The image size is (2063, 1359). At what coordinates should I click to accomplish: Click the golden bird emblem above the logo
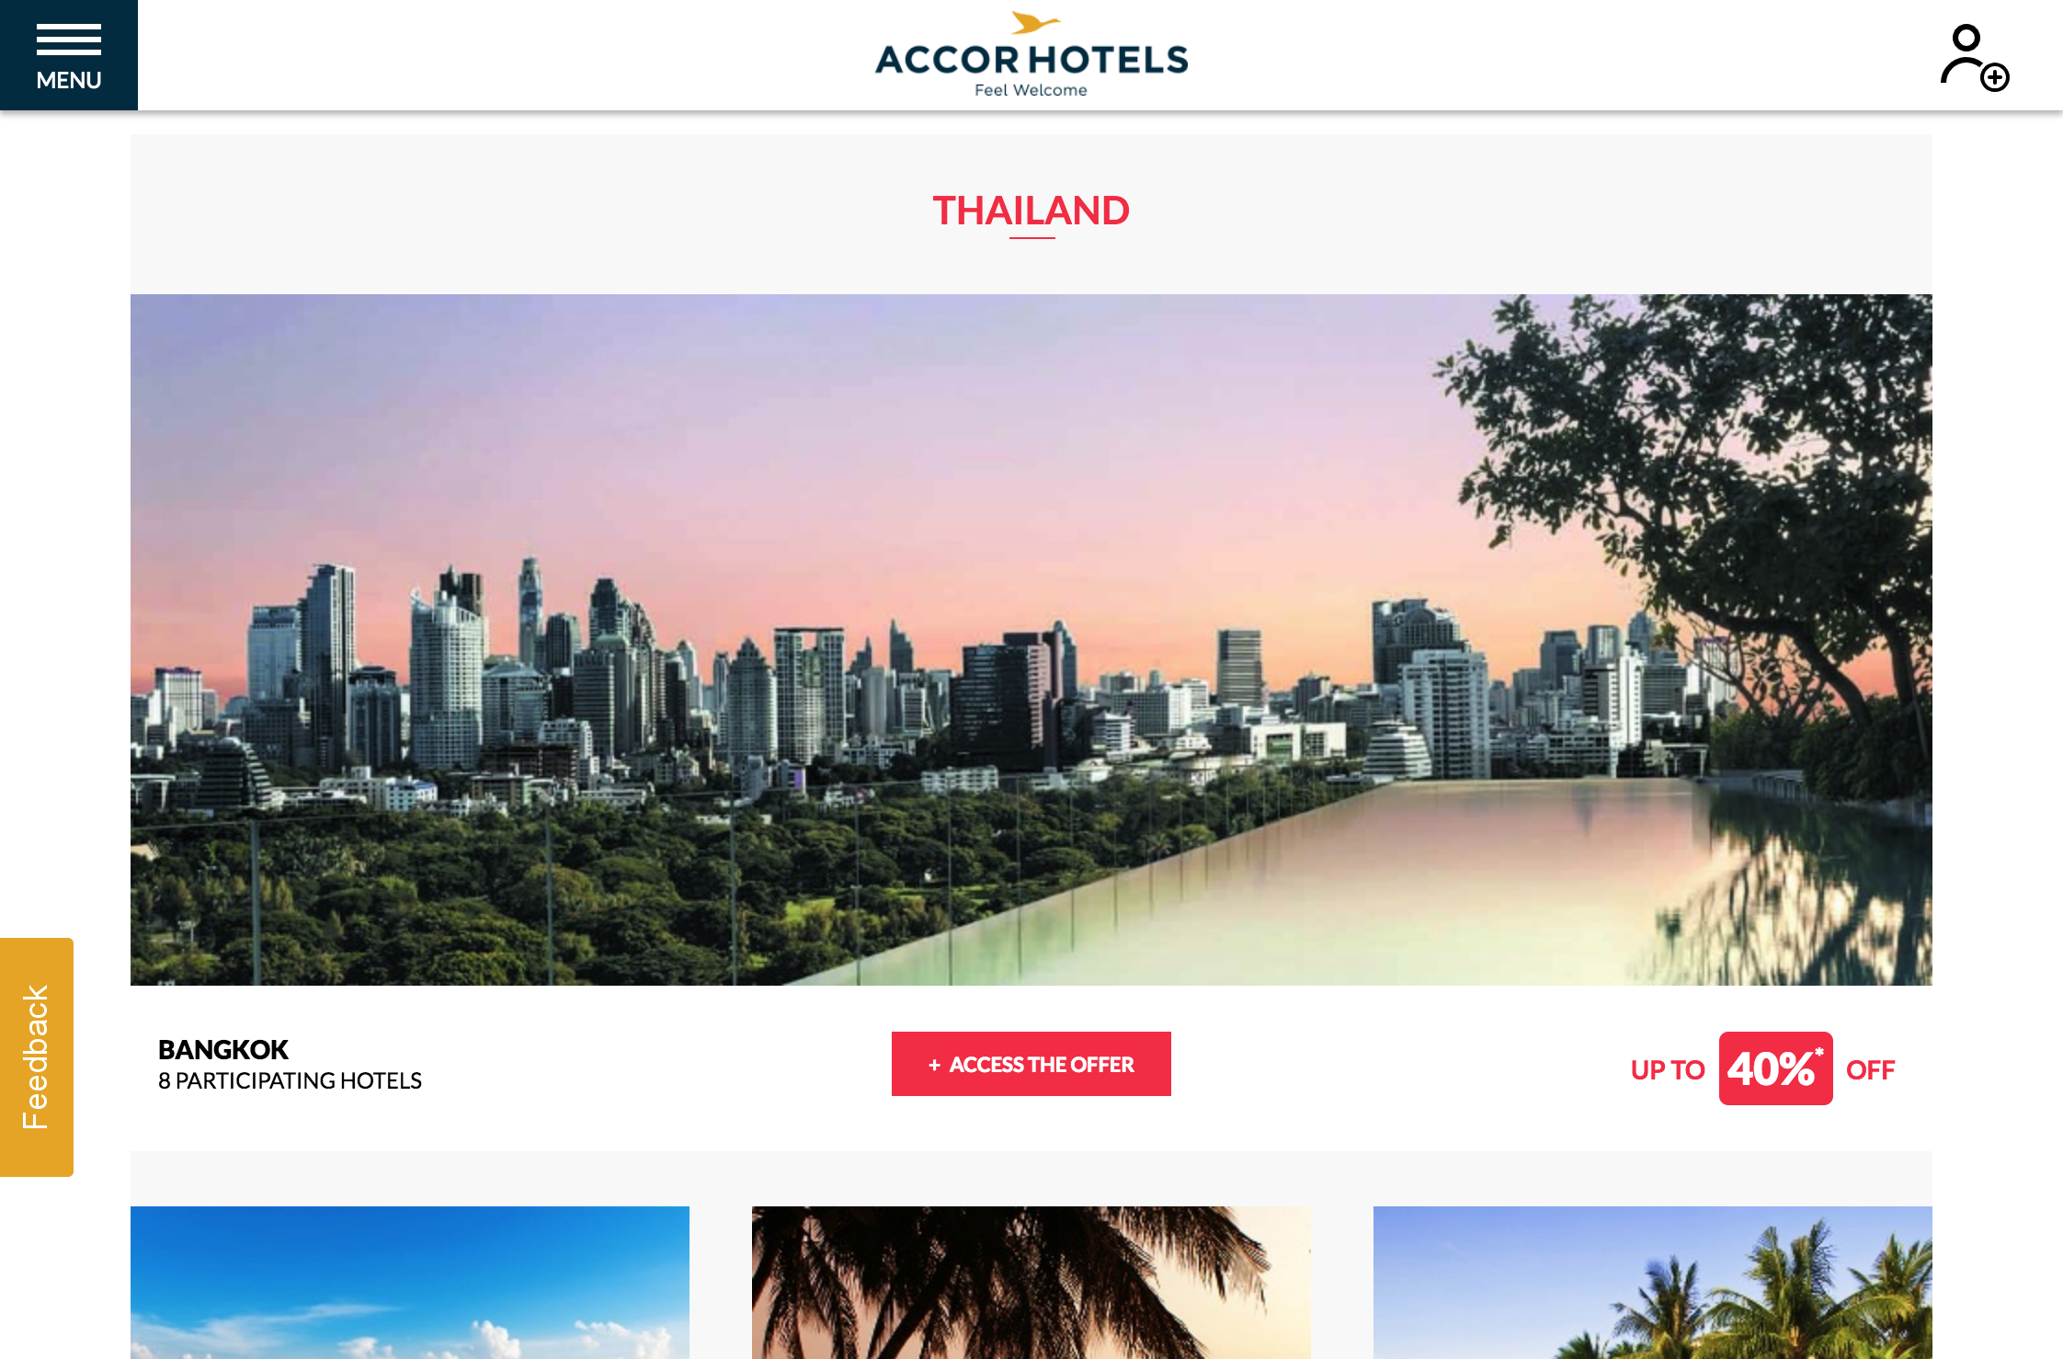pyautogui.click(x=1035, y=23)
